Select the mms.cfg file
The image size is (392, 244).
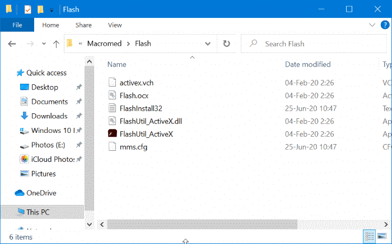133,147
